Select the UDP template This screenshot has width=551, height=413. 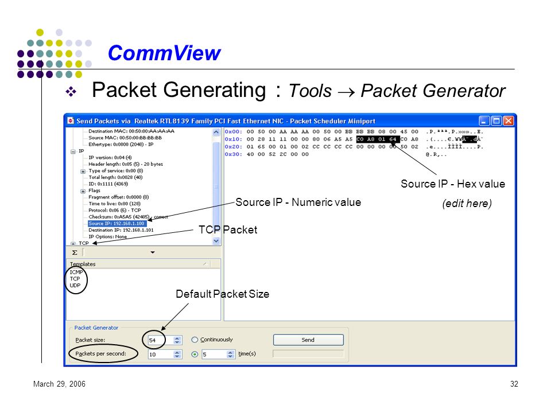(75, 285)
